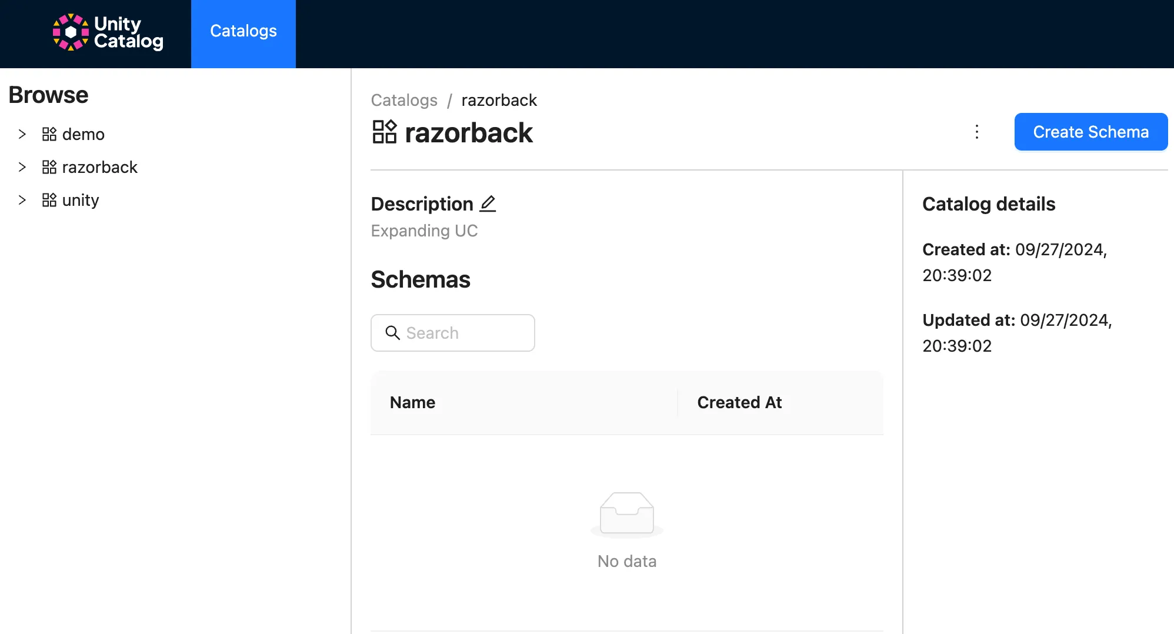Click the demo catalog icon in sidebar
The image size is (1174, 634).
click(49, 135)
